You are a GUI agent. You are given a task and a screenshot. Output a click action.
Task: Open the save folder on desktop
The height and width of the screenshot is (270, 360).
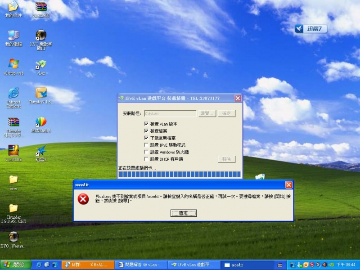click(x=13, y=180)
